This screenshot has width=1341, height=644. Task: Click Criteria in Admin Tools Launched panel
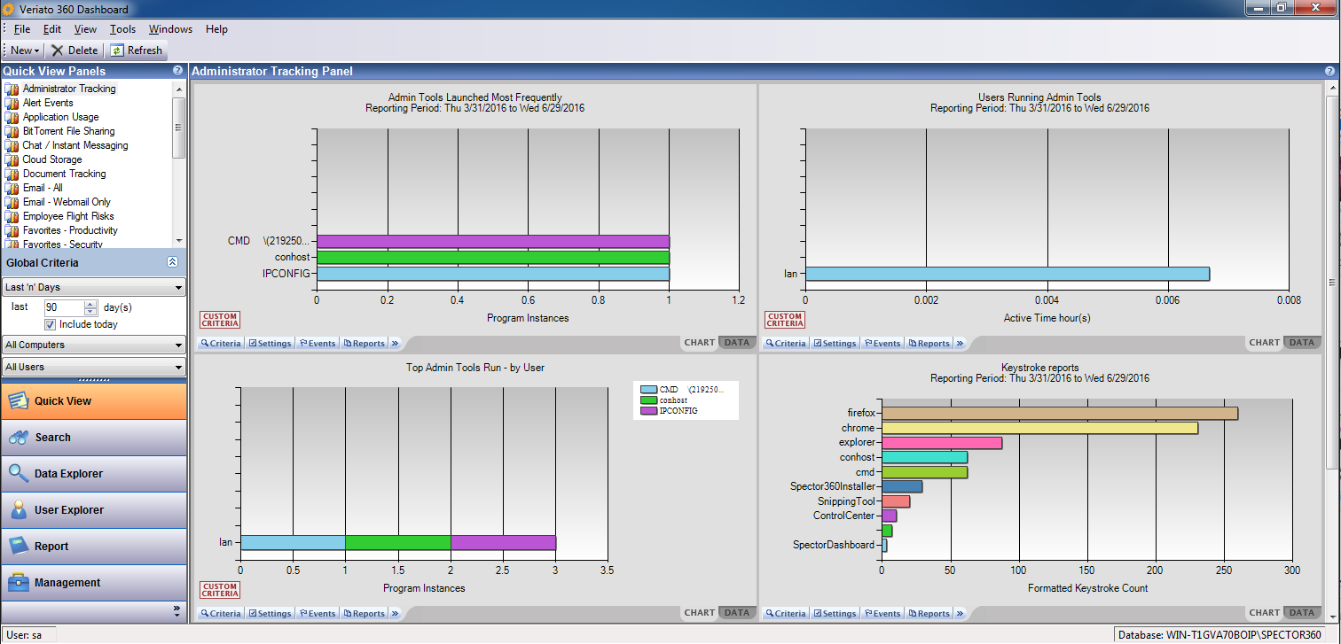pyautogui.click(x=220, y=344)
